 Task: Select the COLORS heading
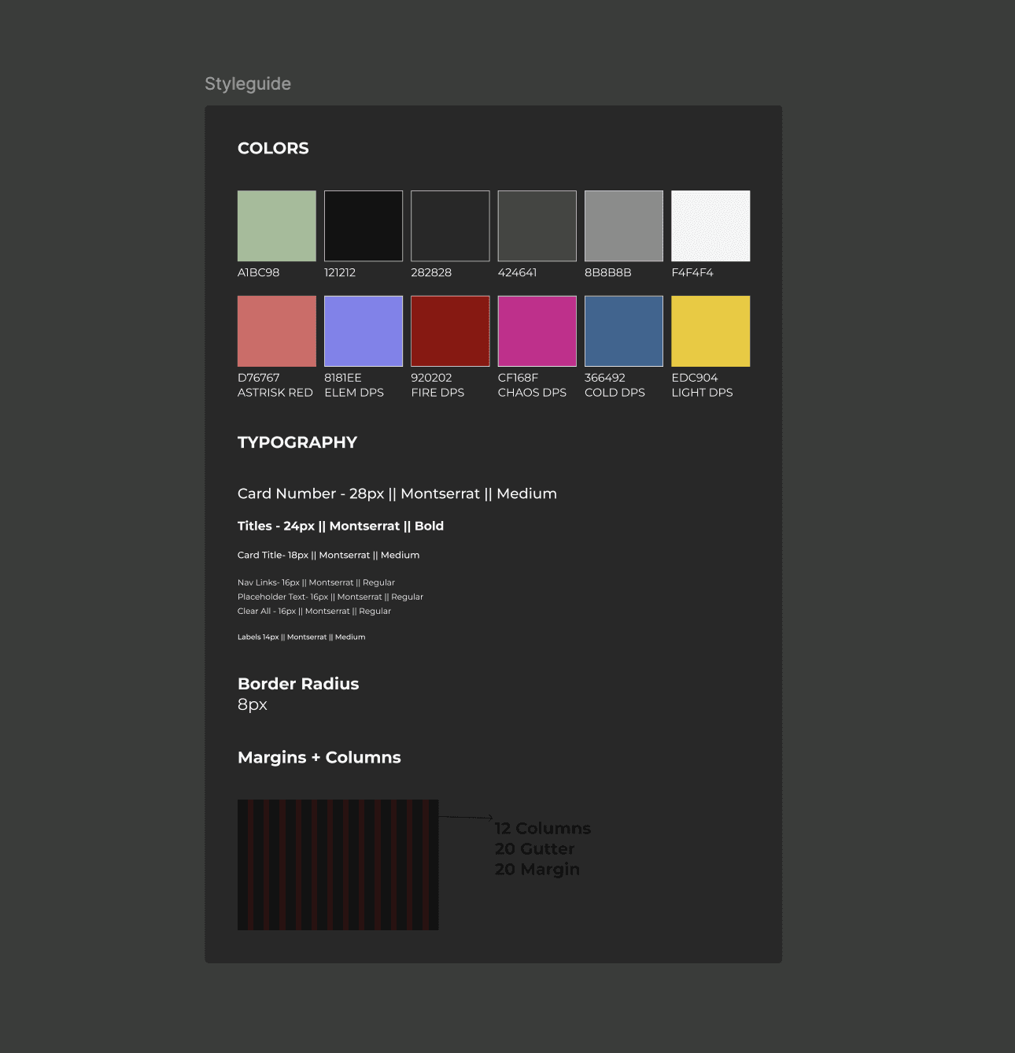(x=273, y=148)
